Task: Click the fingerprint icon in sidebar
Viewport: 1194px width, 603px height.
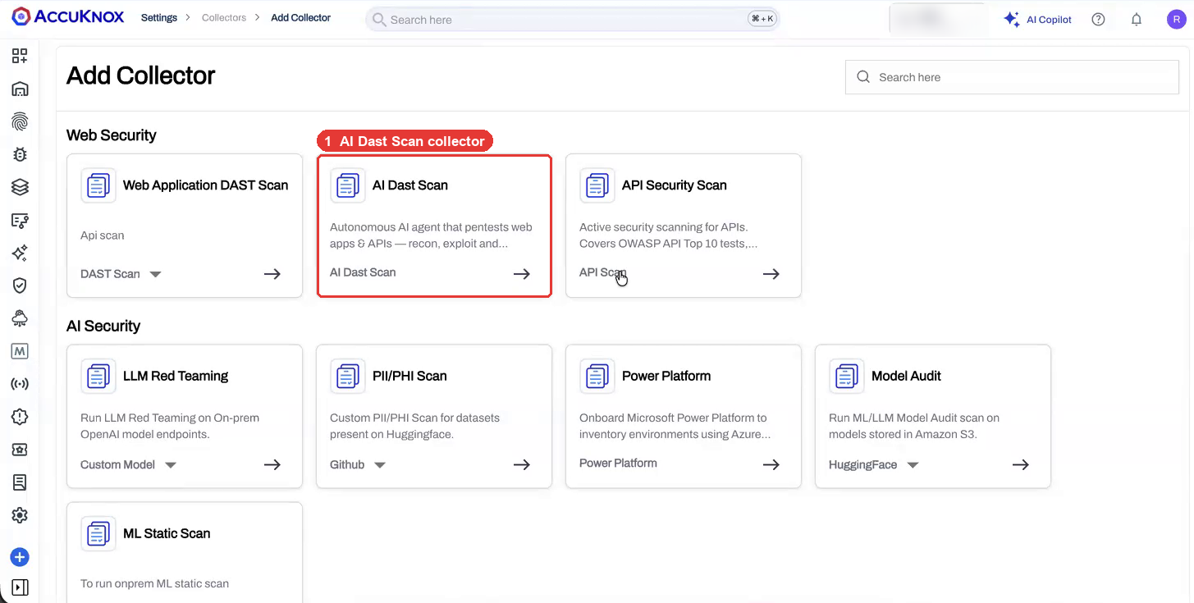Action: [20, 121]
